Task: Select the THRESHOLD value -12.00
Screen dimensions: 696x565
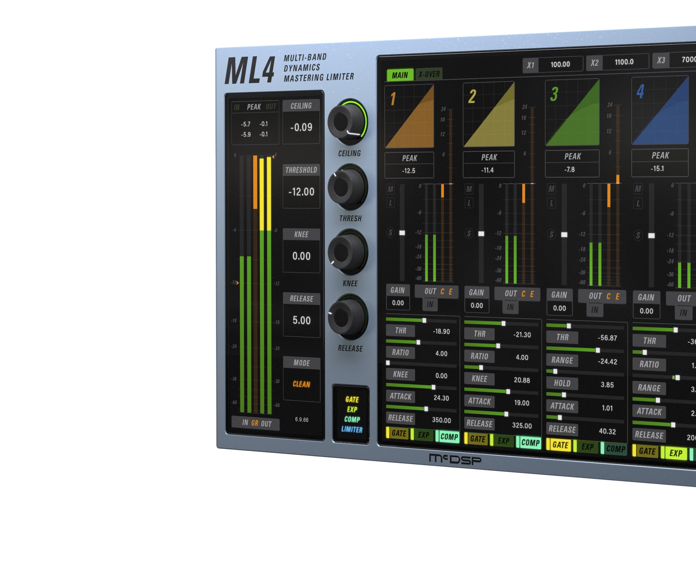Action: (x=302, y=192)
